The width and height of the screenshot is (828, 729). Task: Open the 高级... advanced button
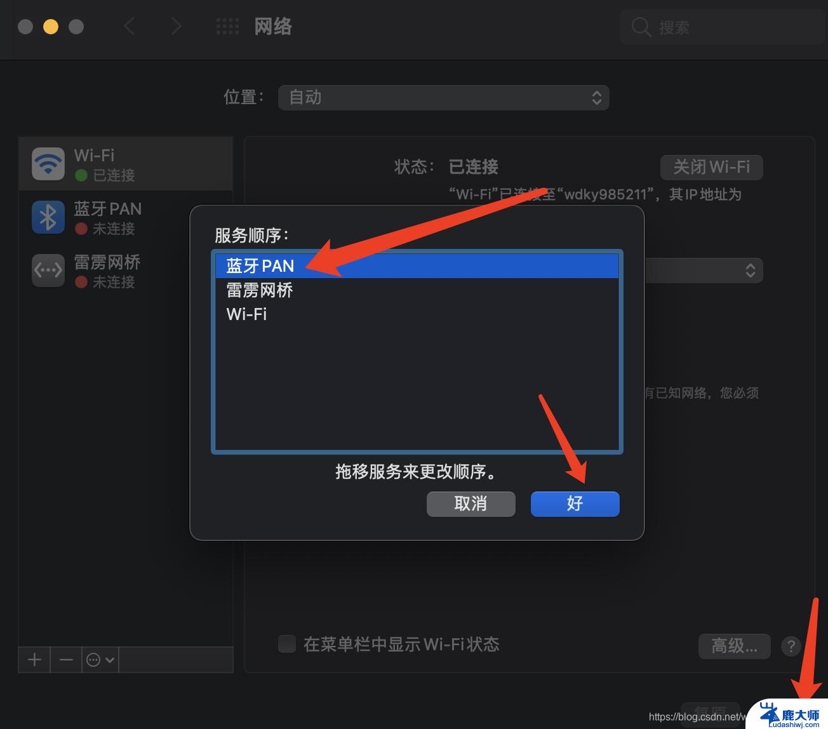[734, 646]
